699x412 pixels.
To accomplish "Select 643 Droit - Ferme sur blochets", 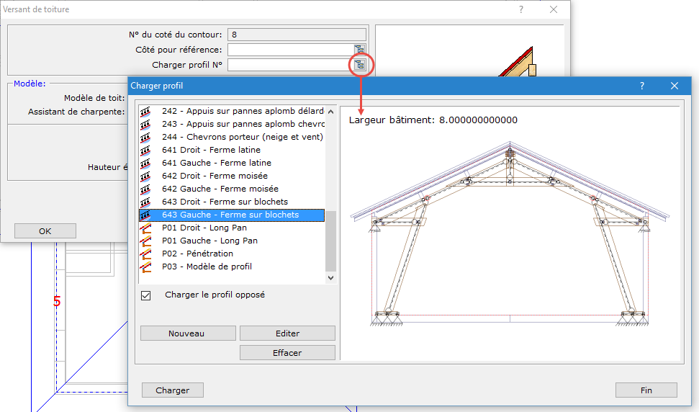I will 225,202.
